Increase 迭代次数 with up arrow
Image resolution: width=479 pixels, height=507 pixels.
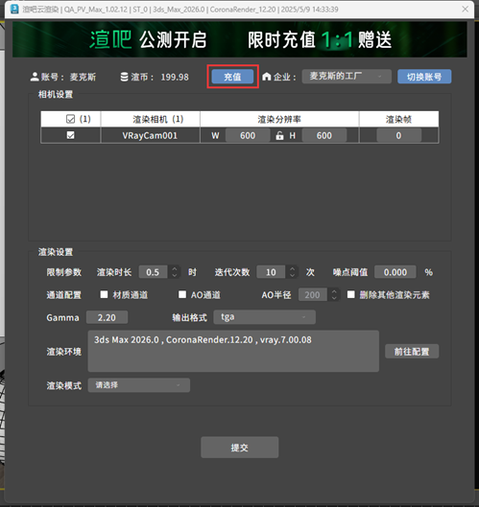[293, 269]
